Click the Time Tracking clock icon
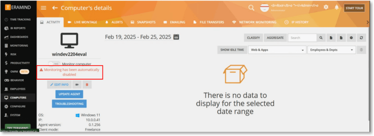374x136 pixels. click(x=7, y=20)
